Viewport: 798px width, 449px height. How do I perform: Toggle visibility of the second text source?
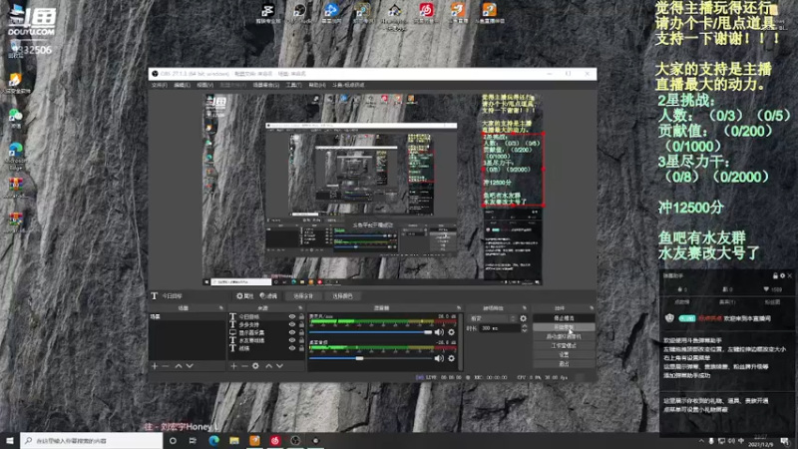[x=292, y=325]
